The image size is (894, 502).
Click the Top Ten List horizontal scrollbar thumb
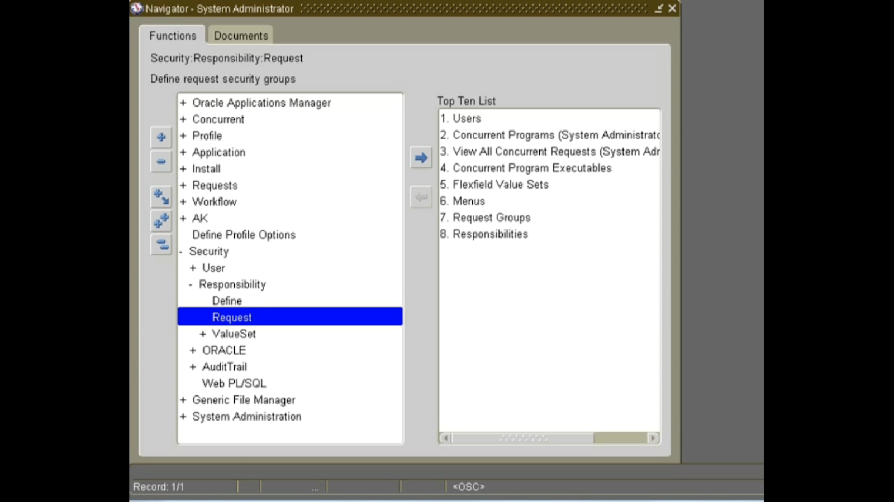point(522,438)
